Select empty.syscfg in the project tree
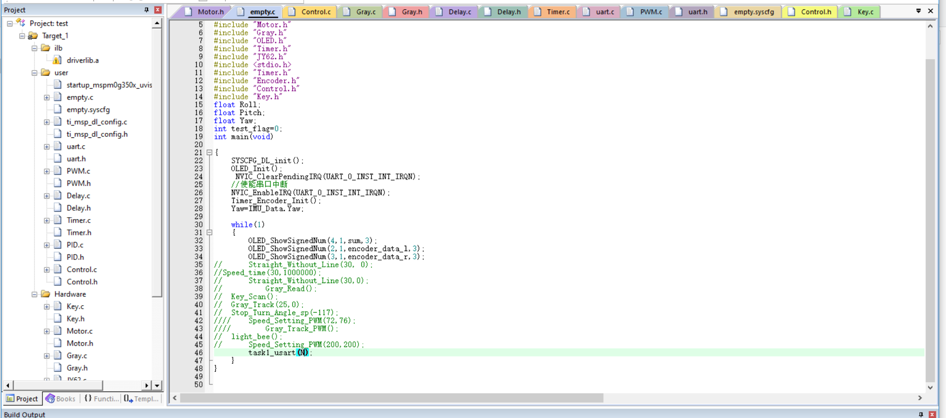This screenshot has height=418, width=946. 88,109
